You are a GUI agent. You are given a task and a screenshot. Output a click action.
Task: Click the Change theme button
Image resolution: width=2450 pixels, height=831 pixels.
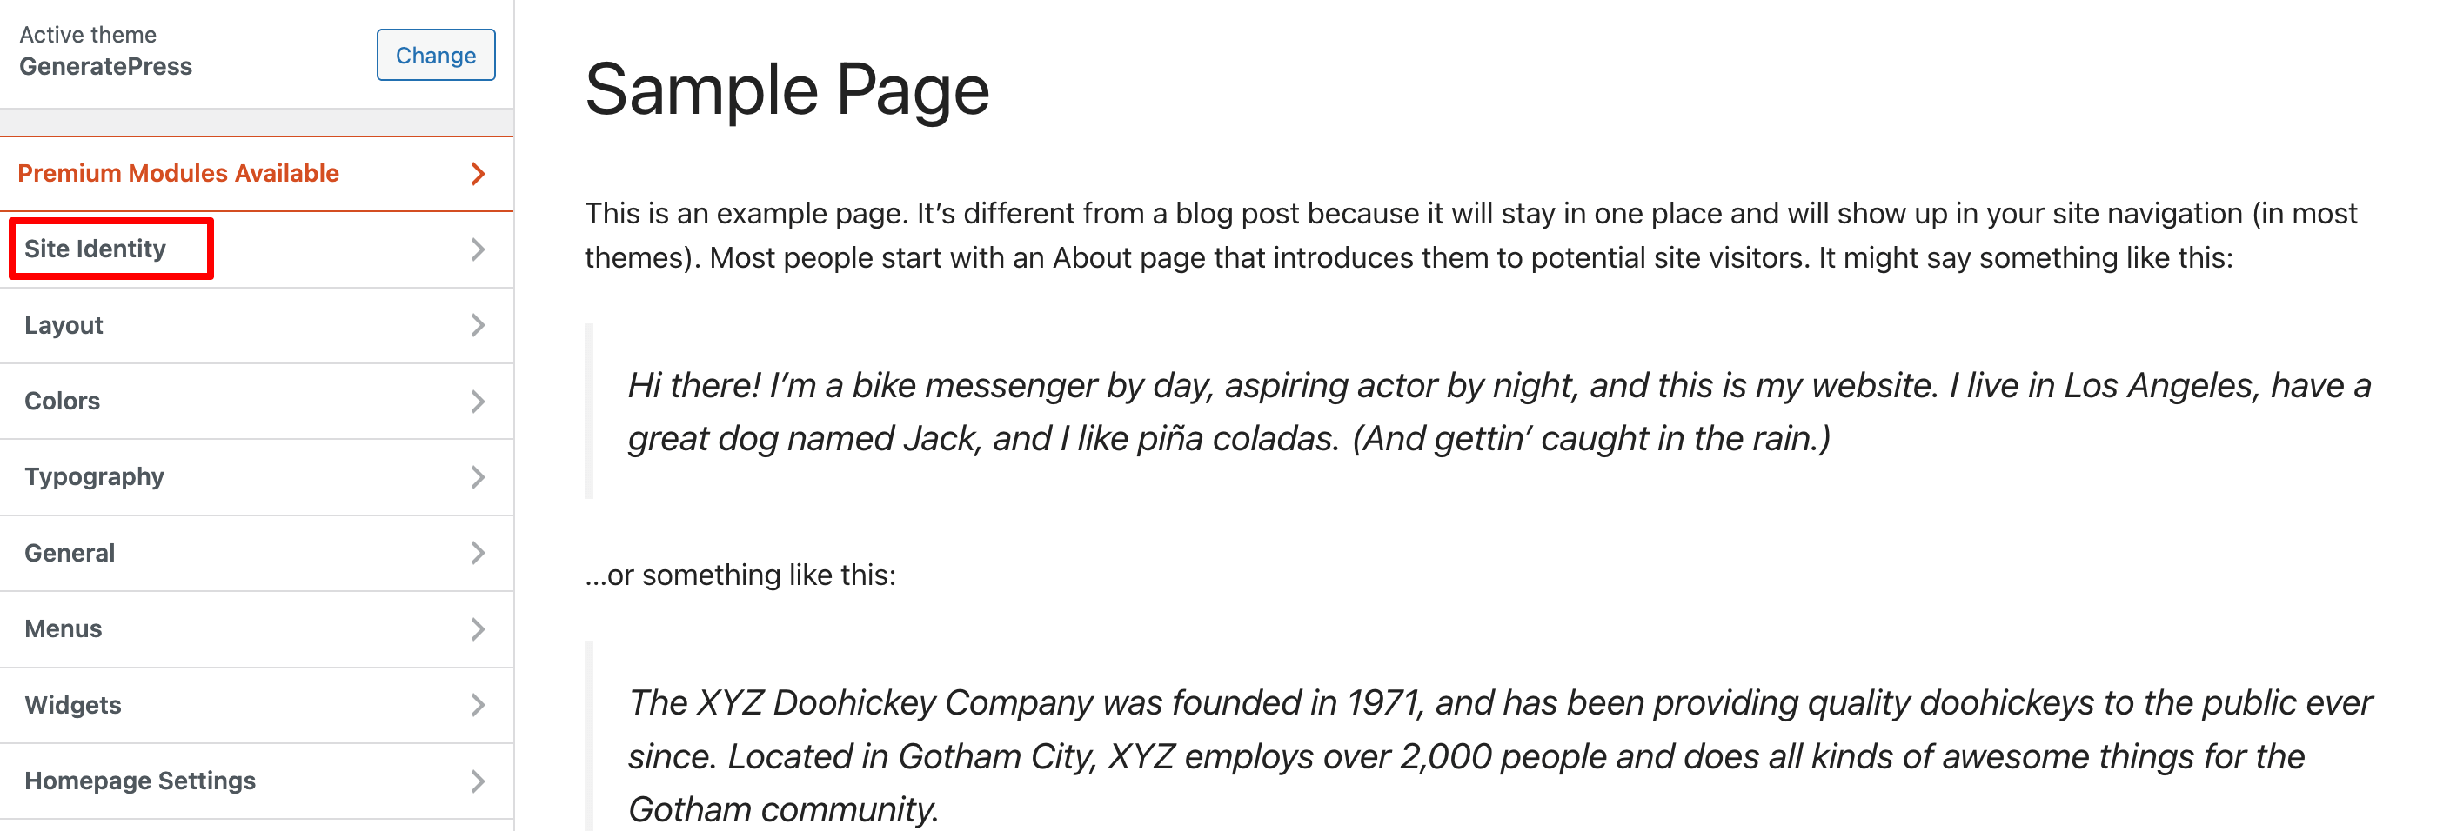pyautogui.click(x=436, y=55)
